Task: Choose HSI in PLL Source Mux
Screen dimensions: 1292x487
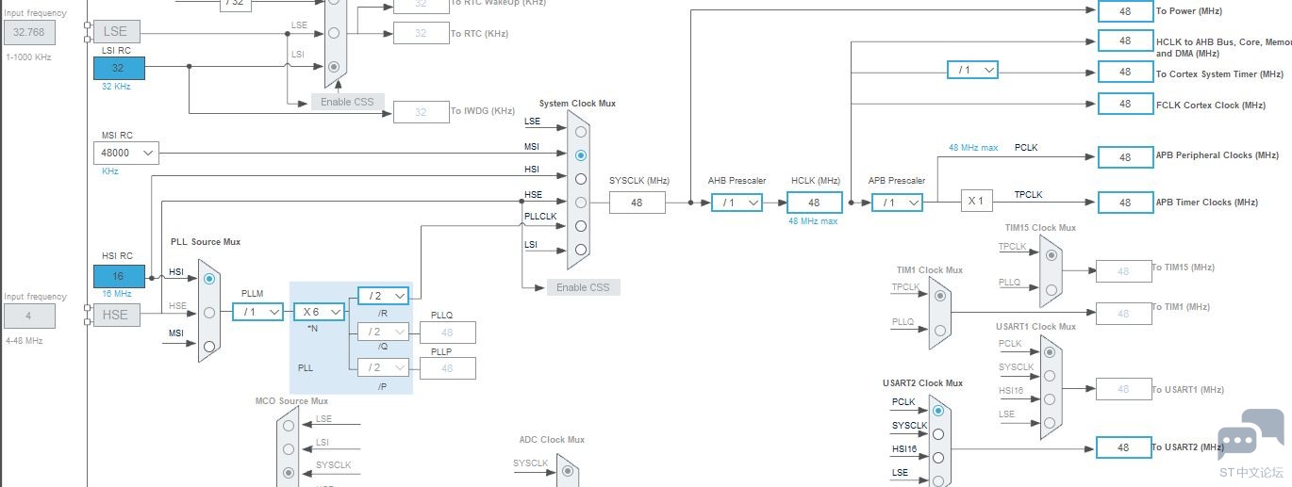Action: [x=209, y=279]
